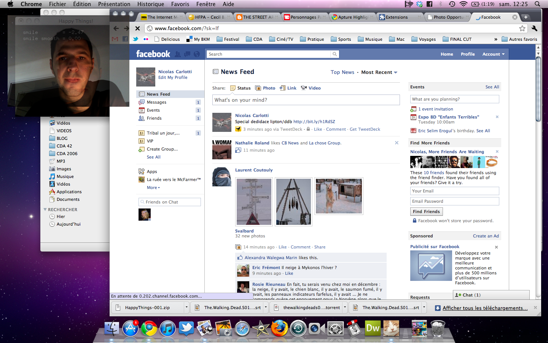Viewport: 548px width, 343px height.
Task: Open the Gmail bookmark icon
Action: [x=115, y=39]
